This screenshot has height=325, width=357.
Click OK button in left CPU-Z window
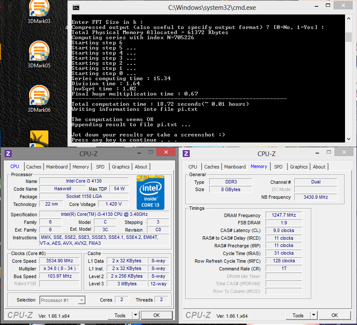pyautogui.click(x=157, y=315)
